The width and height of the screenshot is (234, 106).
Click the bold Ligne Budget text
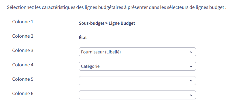coord(122,23)
